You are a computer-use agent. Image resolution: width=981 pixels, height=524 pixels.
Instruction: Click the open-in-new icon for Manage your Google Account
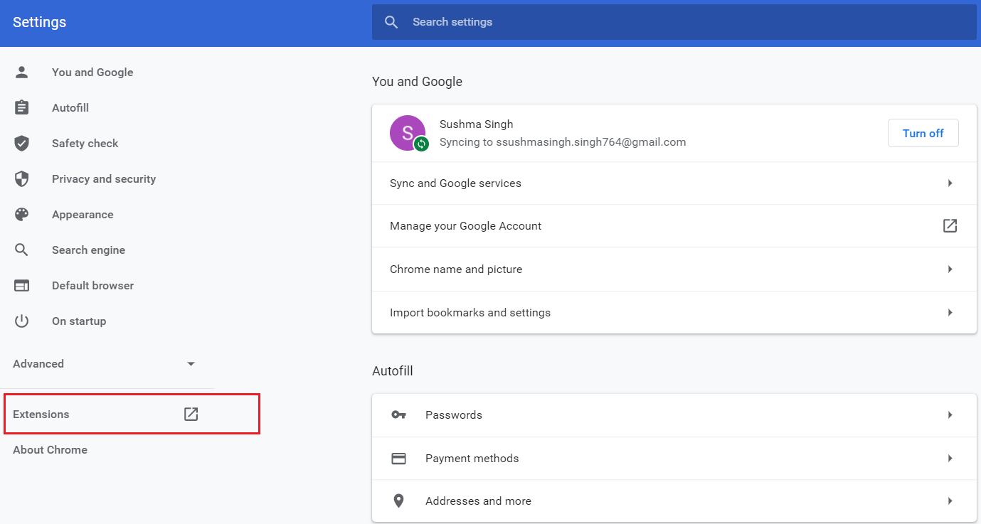tap(950, 225)
